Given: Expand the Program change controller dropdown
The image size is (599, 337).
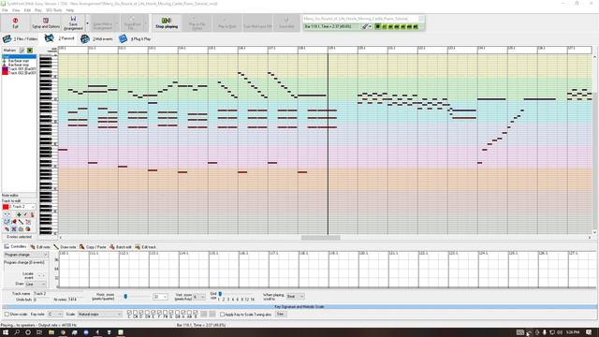Looking at the screenshot, I should click(26, 255).
